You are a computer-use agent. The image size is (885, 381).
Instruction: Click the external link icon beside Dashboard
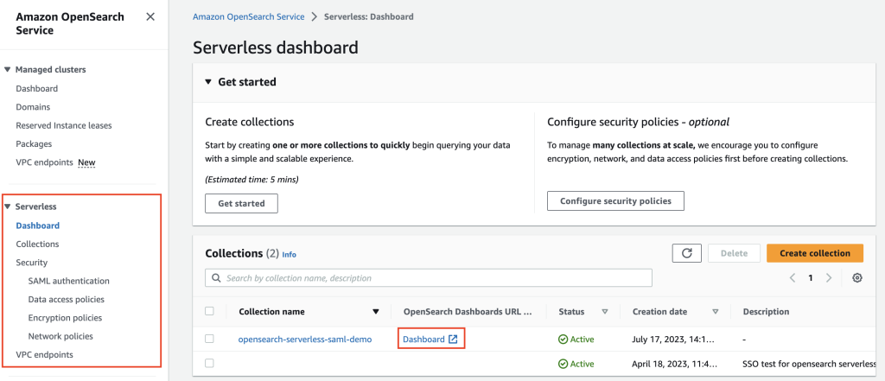(x=453, y=340)
